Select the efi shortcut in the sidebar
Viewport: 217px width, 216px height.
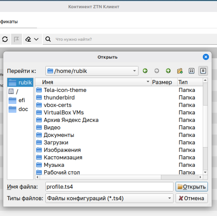pos(20,100)
